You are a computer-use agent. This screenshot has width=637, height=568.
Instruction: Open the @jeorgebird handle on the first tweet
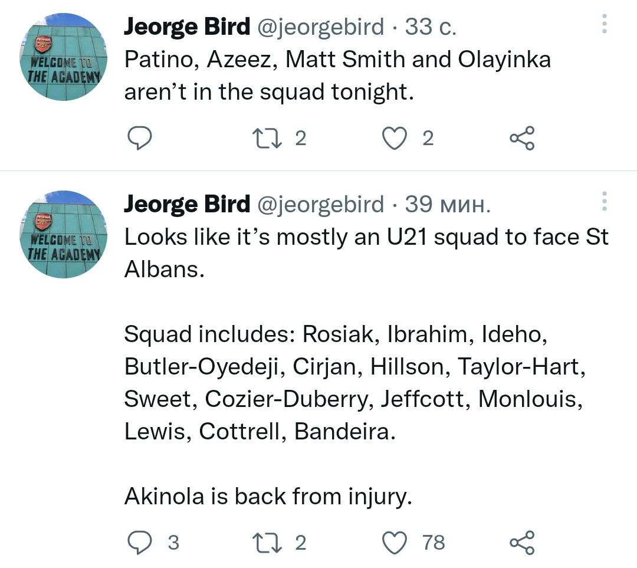[318, 27]
